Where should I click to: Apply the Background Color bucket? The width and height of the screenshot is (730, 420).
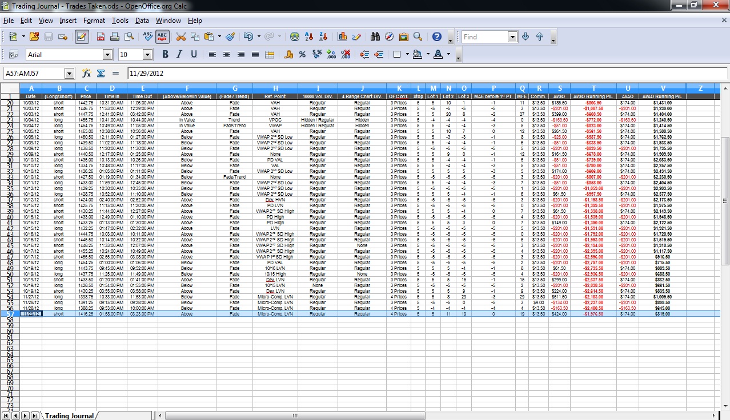tap(417, 54)
